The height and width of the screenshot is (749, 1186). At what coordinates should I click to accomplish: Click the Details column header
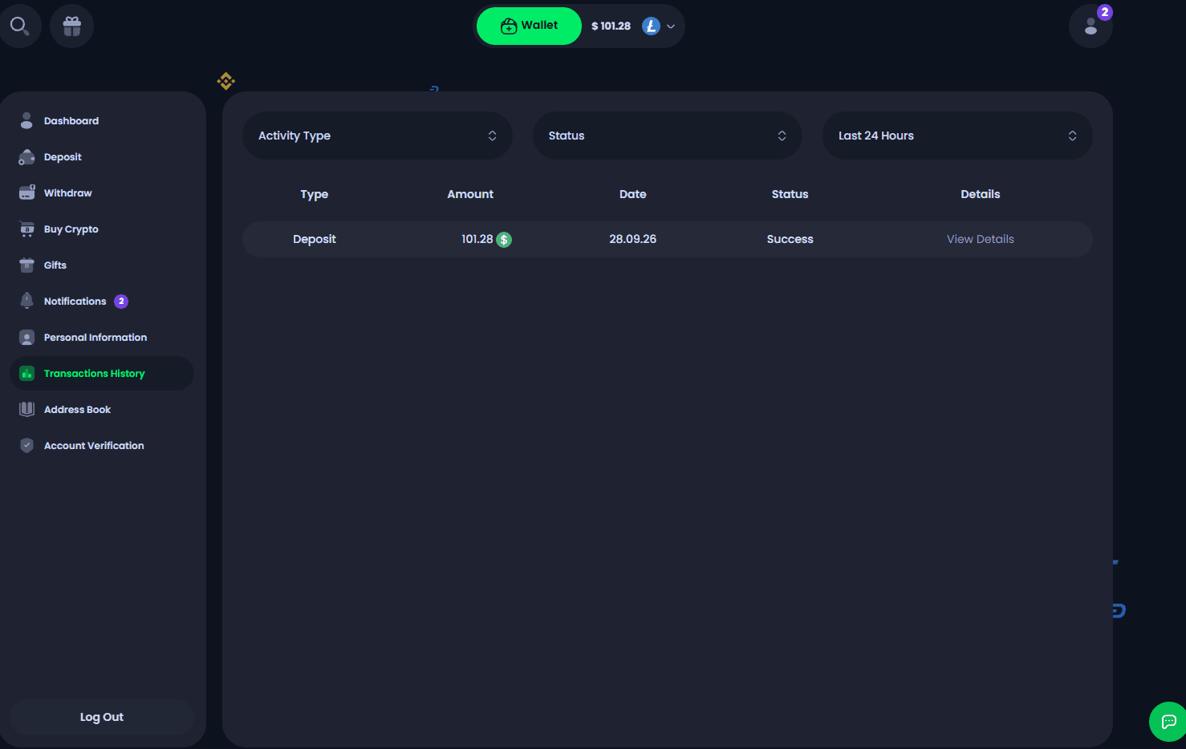point(980,194)
